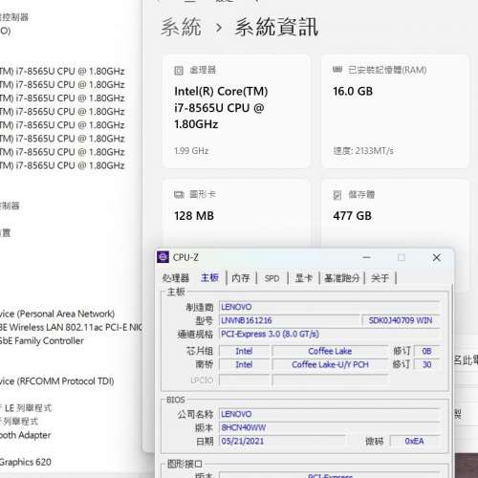
Task: Click the microcode 0xEA field
Action: [x=415, y=441]
